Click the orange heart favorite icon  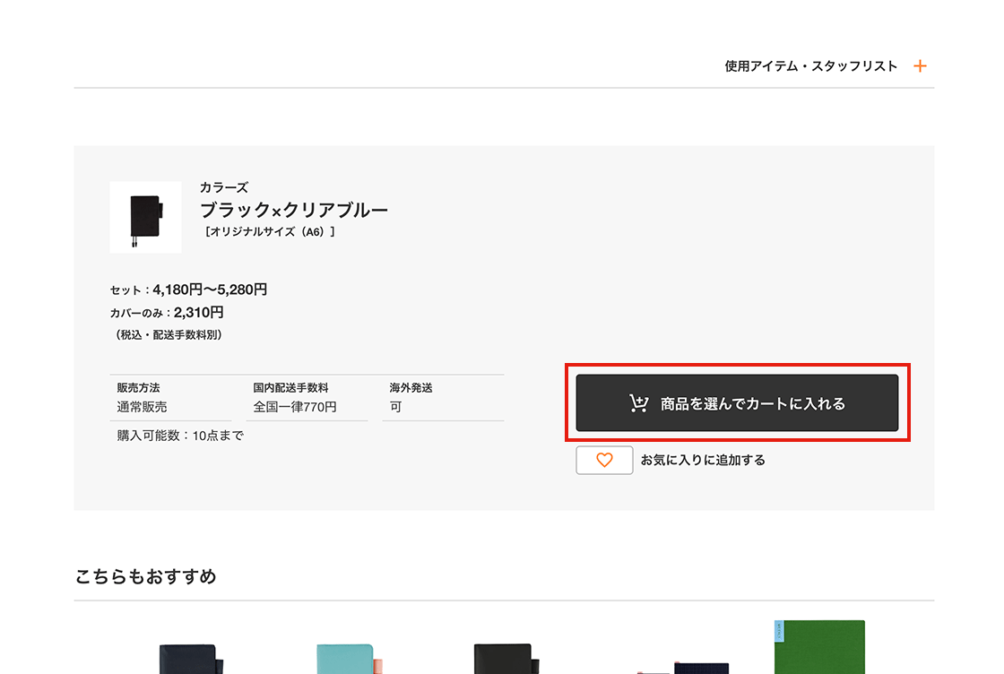tap(604, 460)
